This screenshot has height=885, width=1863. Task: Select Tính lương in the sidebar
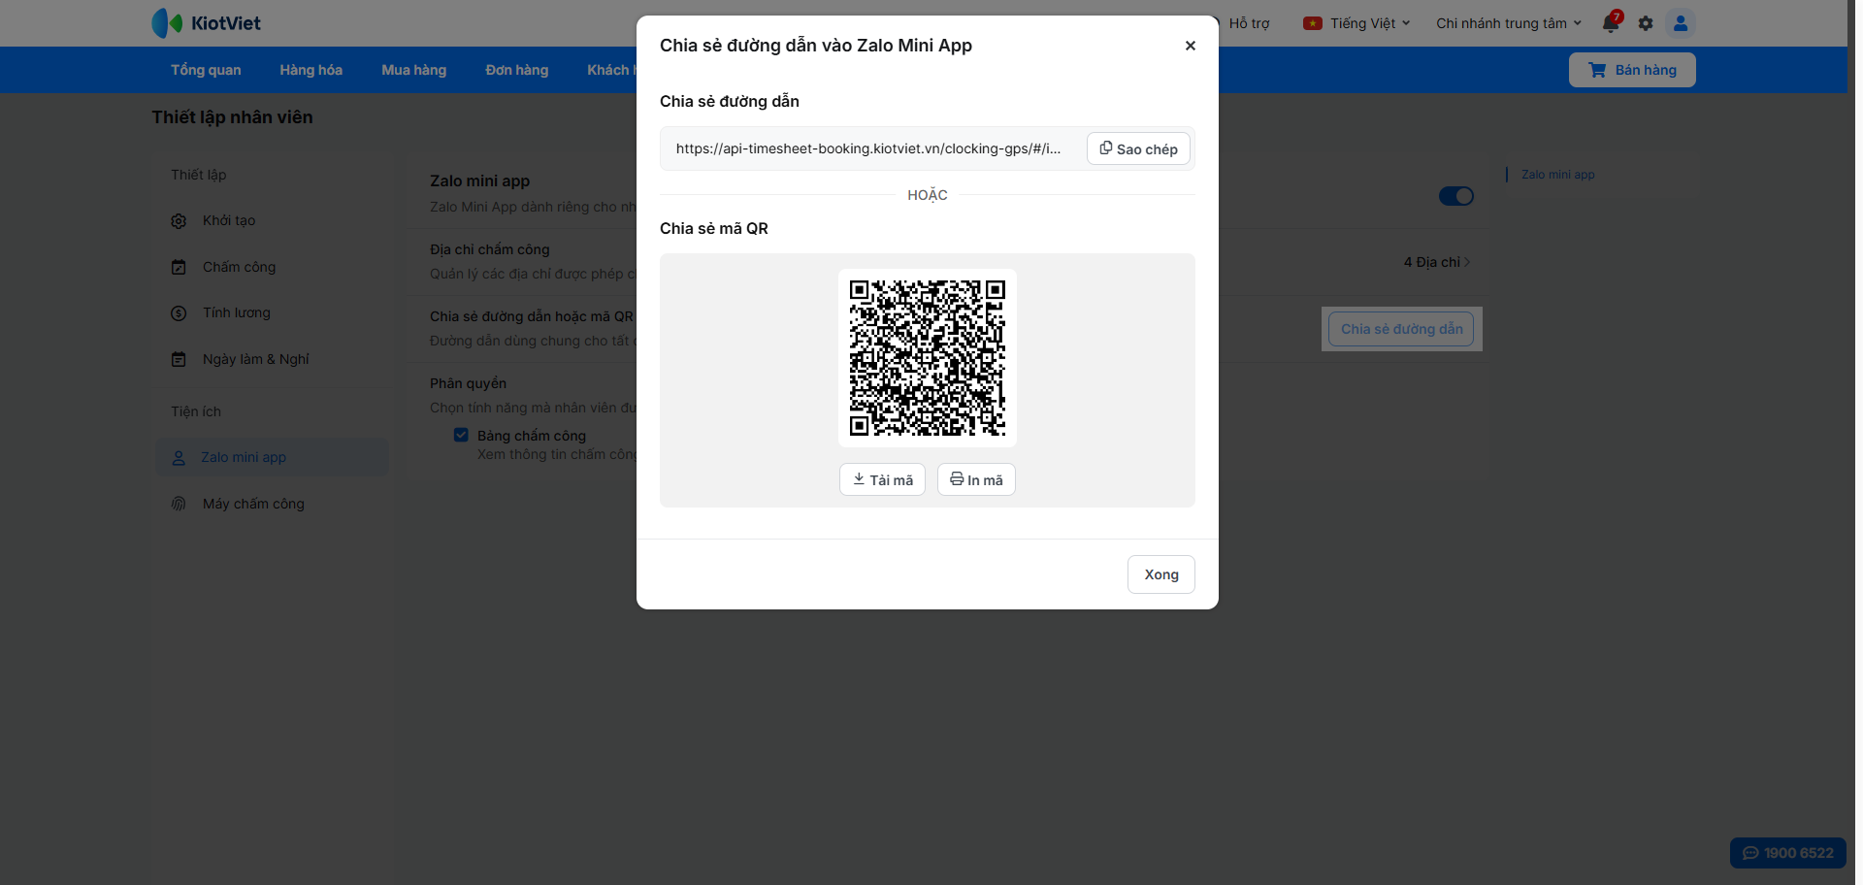[272, 312]
